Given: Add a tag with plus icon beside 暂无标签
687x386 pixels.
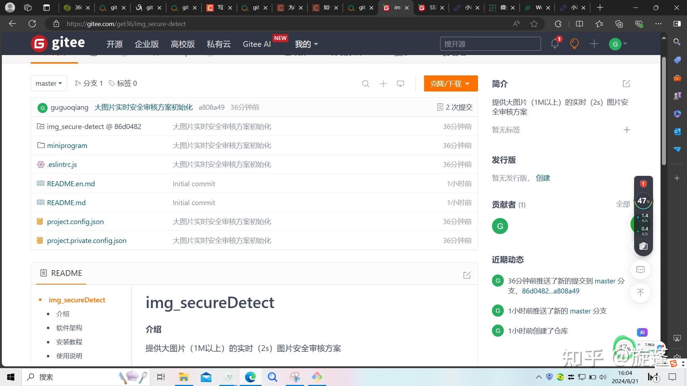Looking at the screenshot, I should pyautogui.click(x=627, y=130).
